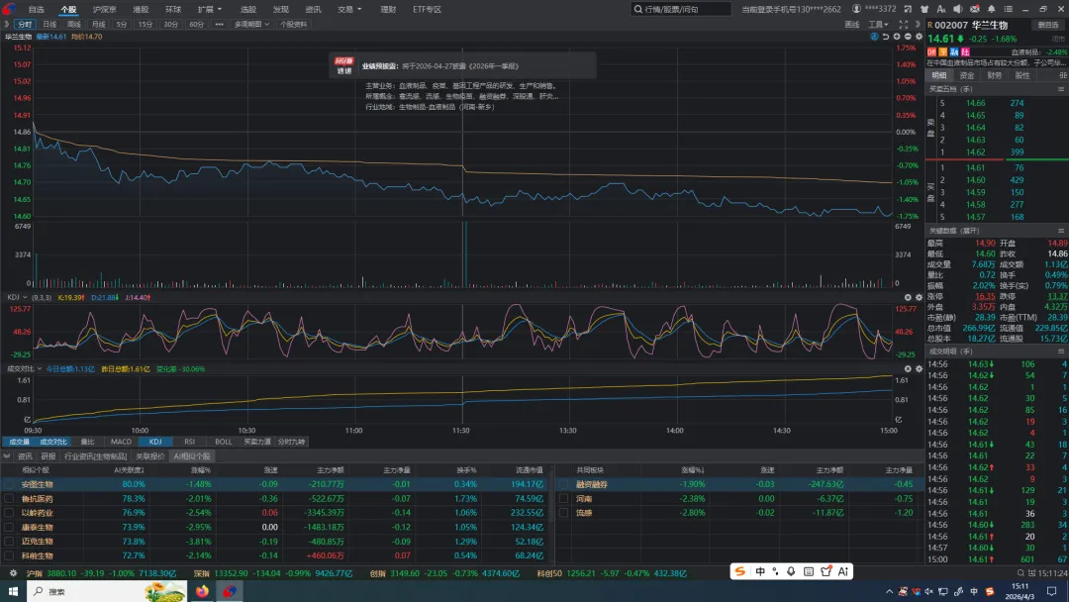Open Firefox from the Windows taskbar
Viewport: 1069px width, 602px height.
tap(203, 591)
